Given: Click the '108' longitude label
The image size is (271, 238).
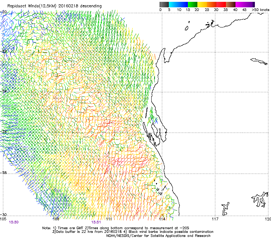Looking at the screenshot, I should pos(56,219).
